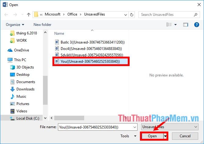Screen dimensions: 204x144
Task: Click Word icon beside Doc4 file
Action: [57, 49]
